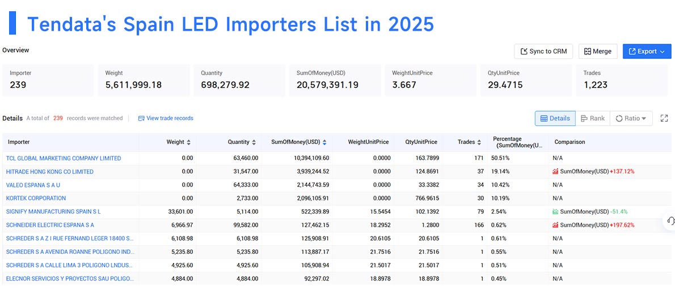
Task: Open SCHREDER S A CALLE LIMA importer
Action: [70, 265]
